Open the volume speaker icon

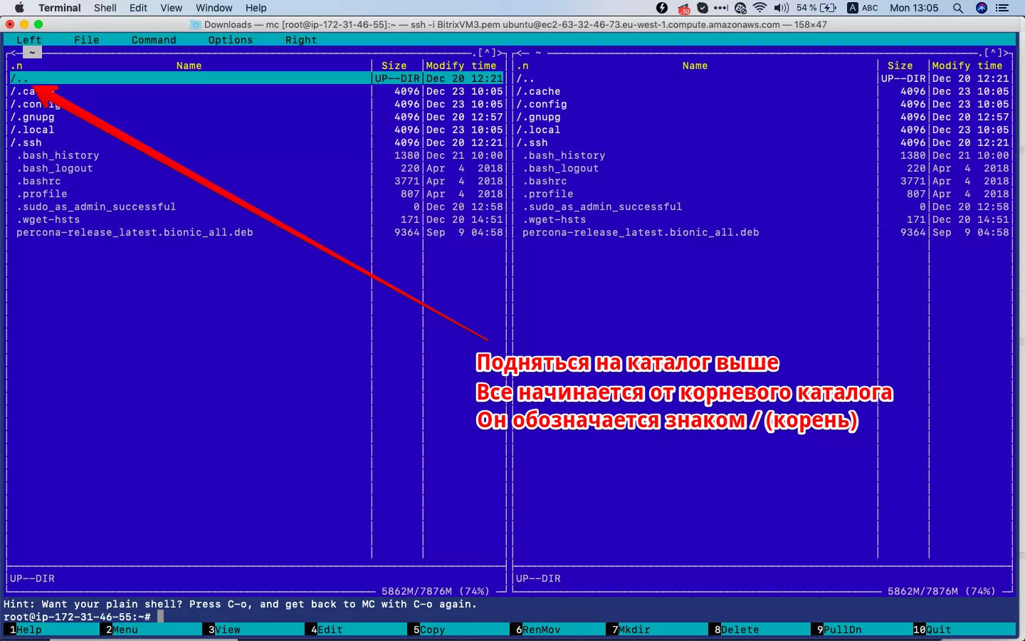coord(782,8)
